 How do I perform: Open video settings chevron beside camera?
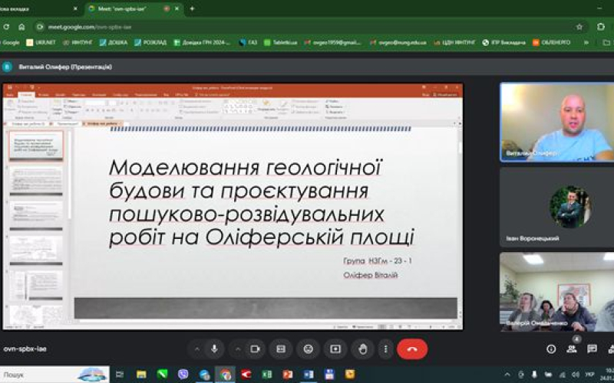click(237, 349)
